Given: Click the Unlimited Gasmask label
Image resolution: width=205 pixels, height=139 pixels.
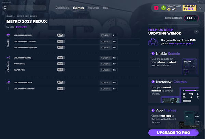Looking at the screenshot, I should pyautogui.click(x=24, y=89).
